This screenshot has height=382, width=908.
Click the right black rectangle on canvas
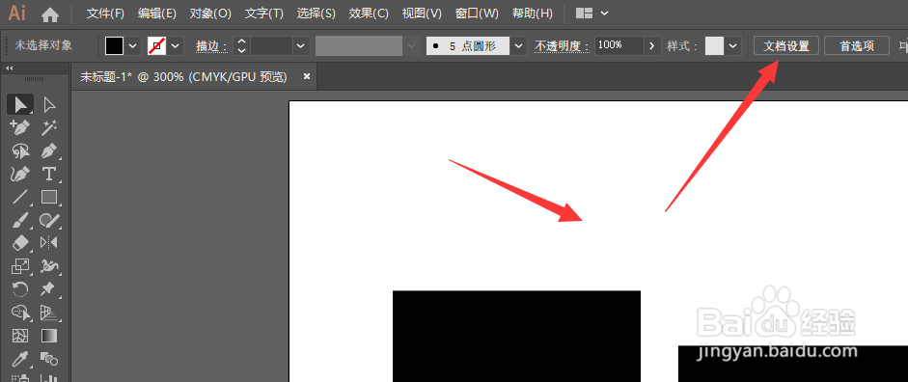(x=793, y=364)
